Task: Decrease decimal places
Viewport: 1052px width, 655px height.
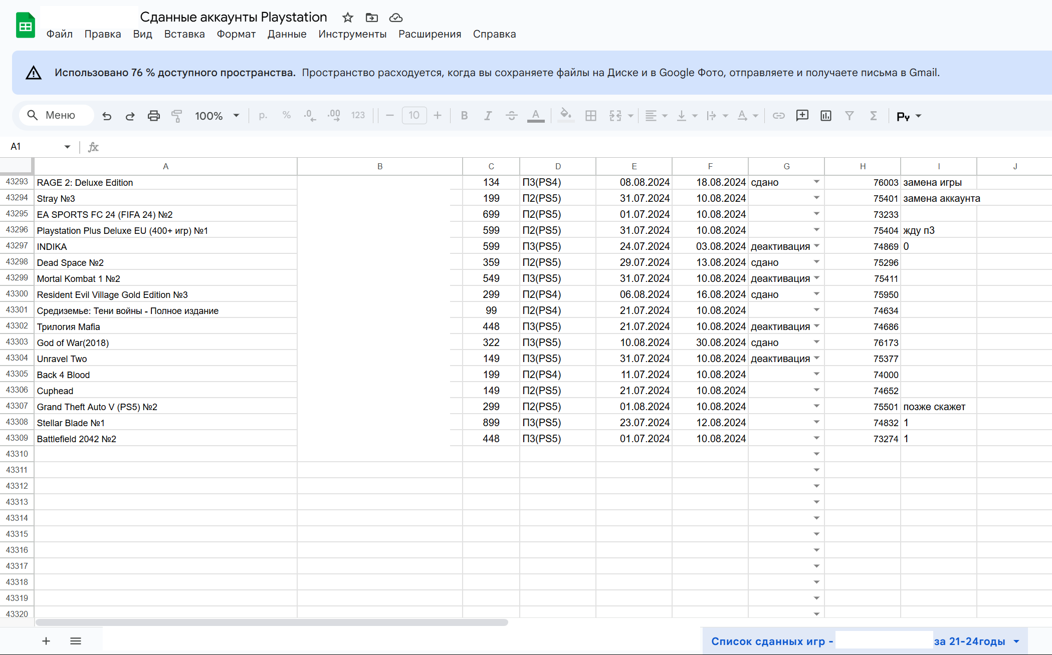Action: 310,116
